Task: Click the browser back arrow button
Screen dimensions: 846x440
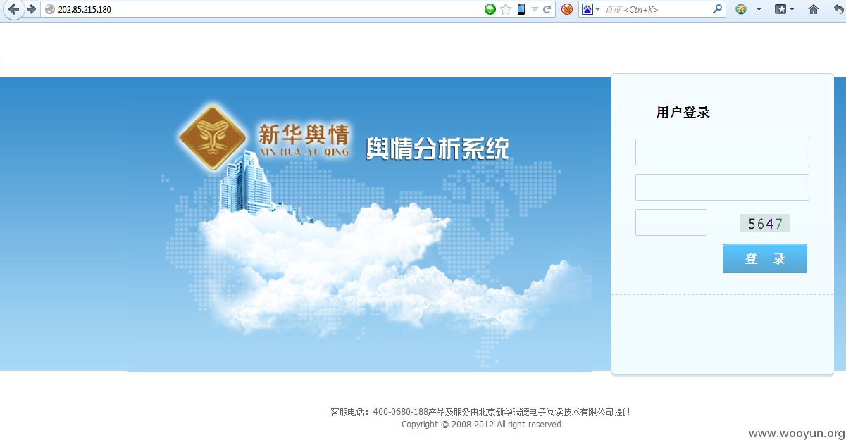Action: (x=13, y=9)
